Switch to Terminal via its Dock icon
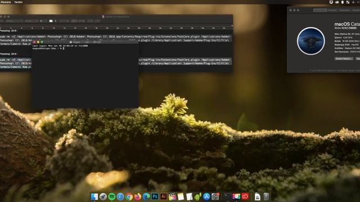 (227, 196)
